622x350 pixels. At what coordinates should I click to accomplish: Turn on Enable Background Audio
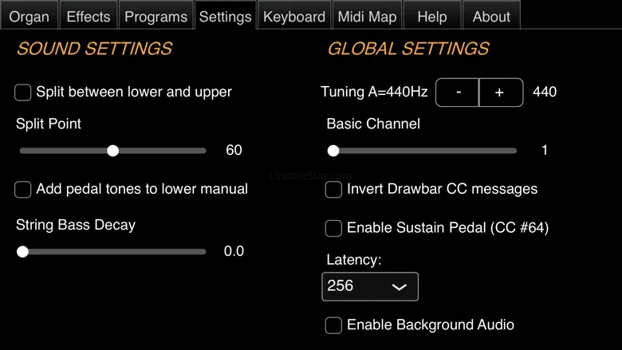333,325
